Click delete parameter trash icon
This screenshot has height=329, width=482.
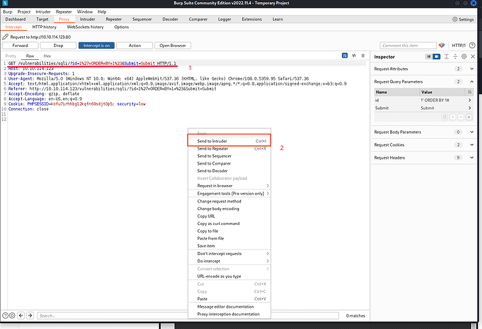pos(445,117)
